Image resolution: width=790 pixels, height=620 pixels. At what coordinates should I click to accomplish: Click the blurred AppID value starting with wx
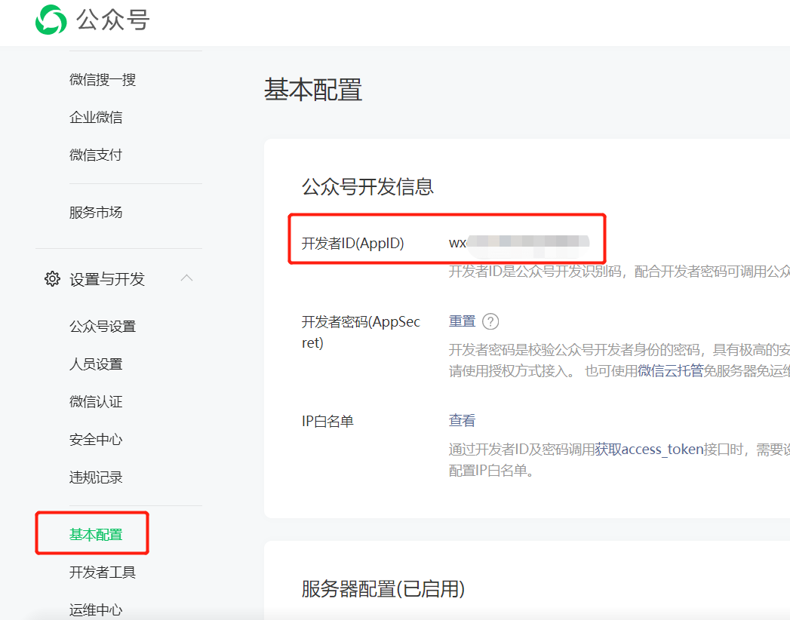(519, 243)
